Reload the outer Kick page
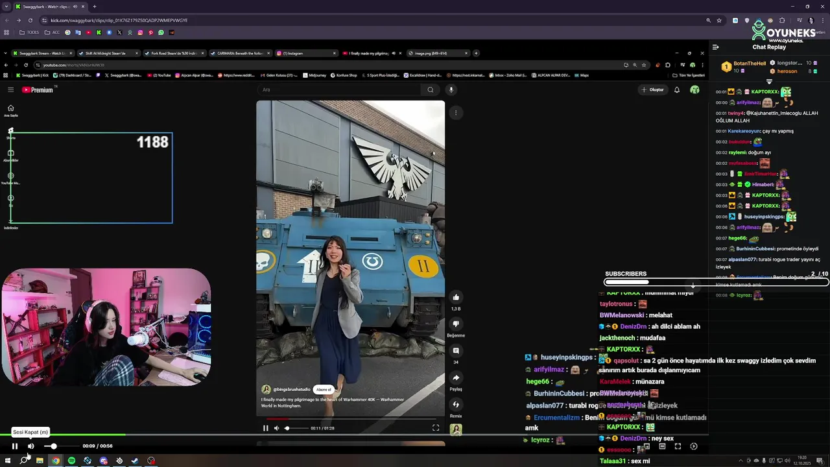The width and height of the screenshot is (830, 467). [30, 20]
